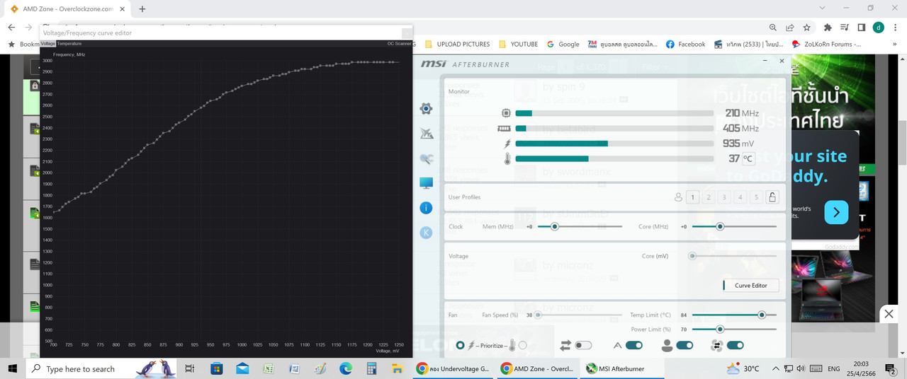This screenshot has width=907, height=379.
Task: Open Facebook bookmark
Action: [686, 44]
